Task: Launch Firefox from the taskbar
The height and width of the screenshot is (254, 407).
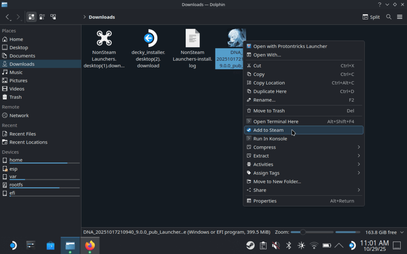Action: [x=90, y=245]
